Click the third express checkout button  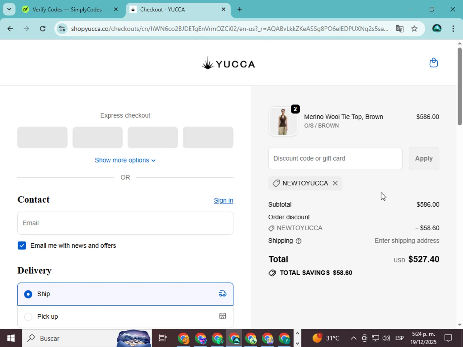(x=153, y=138)
